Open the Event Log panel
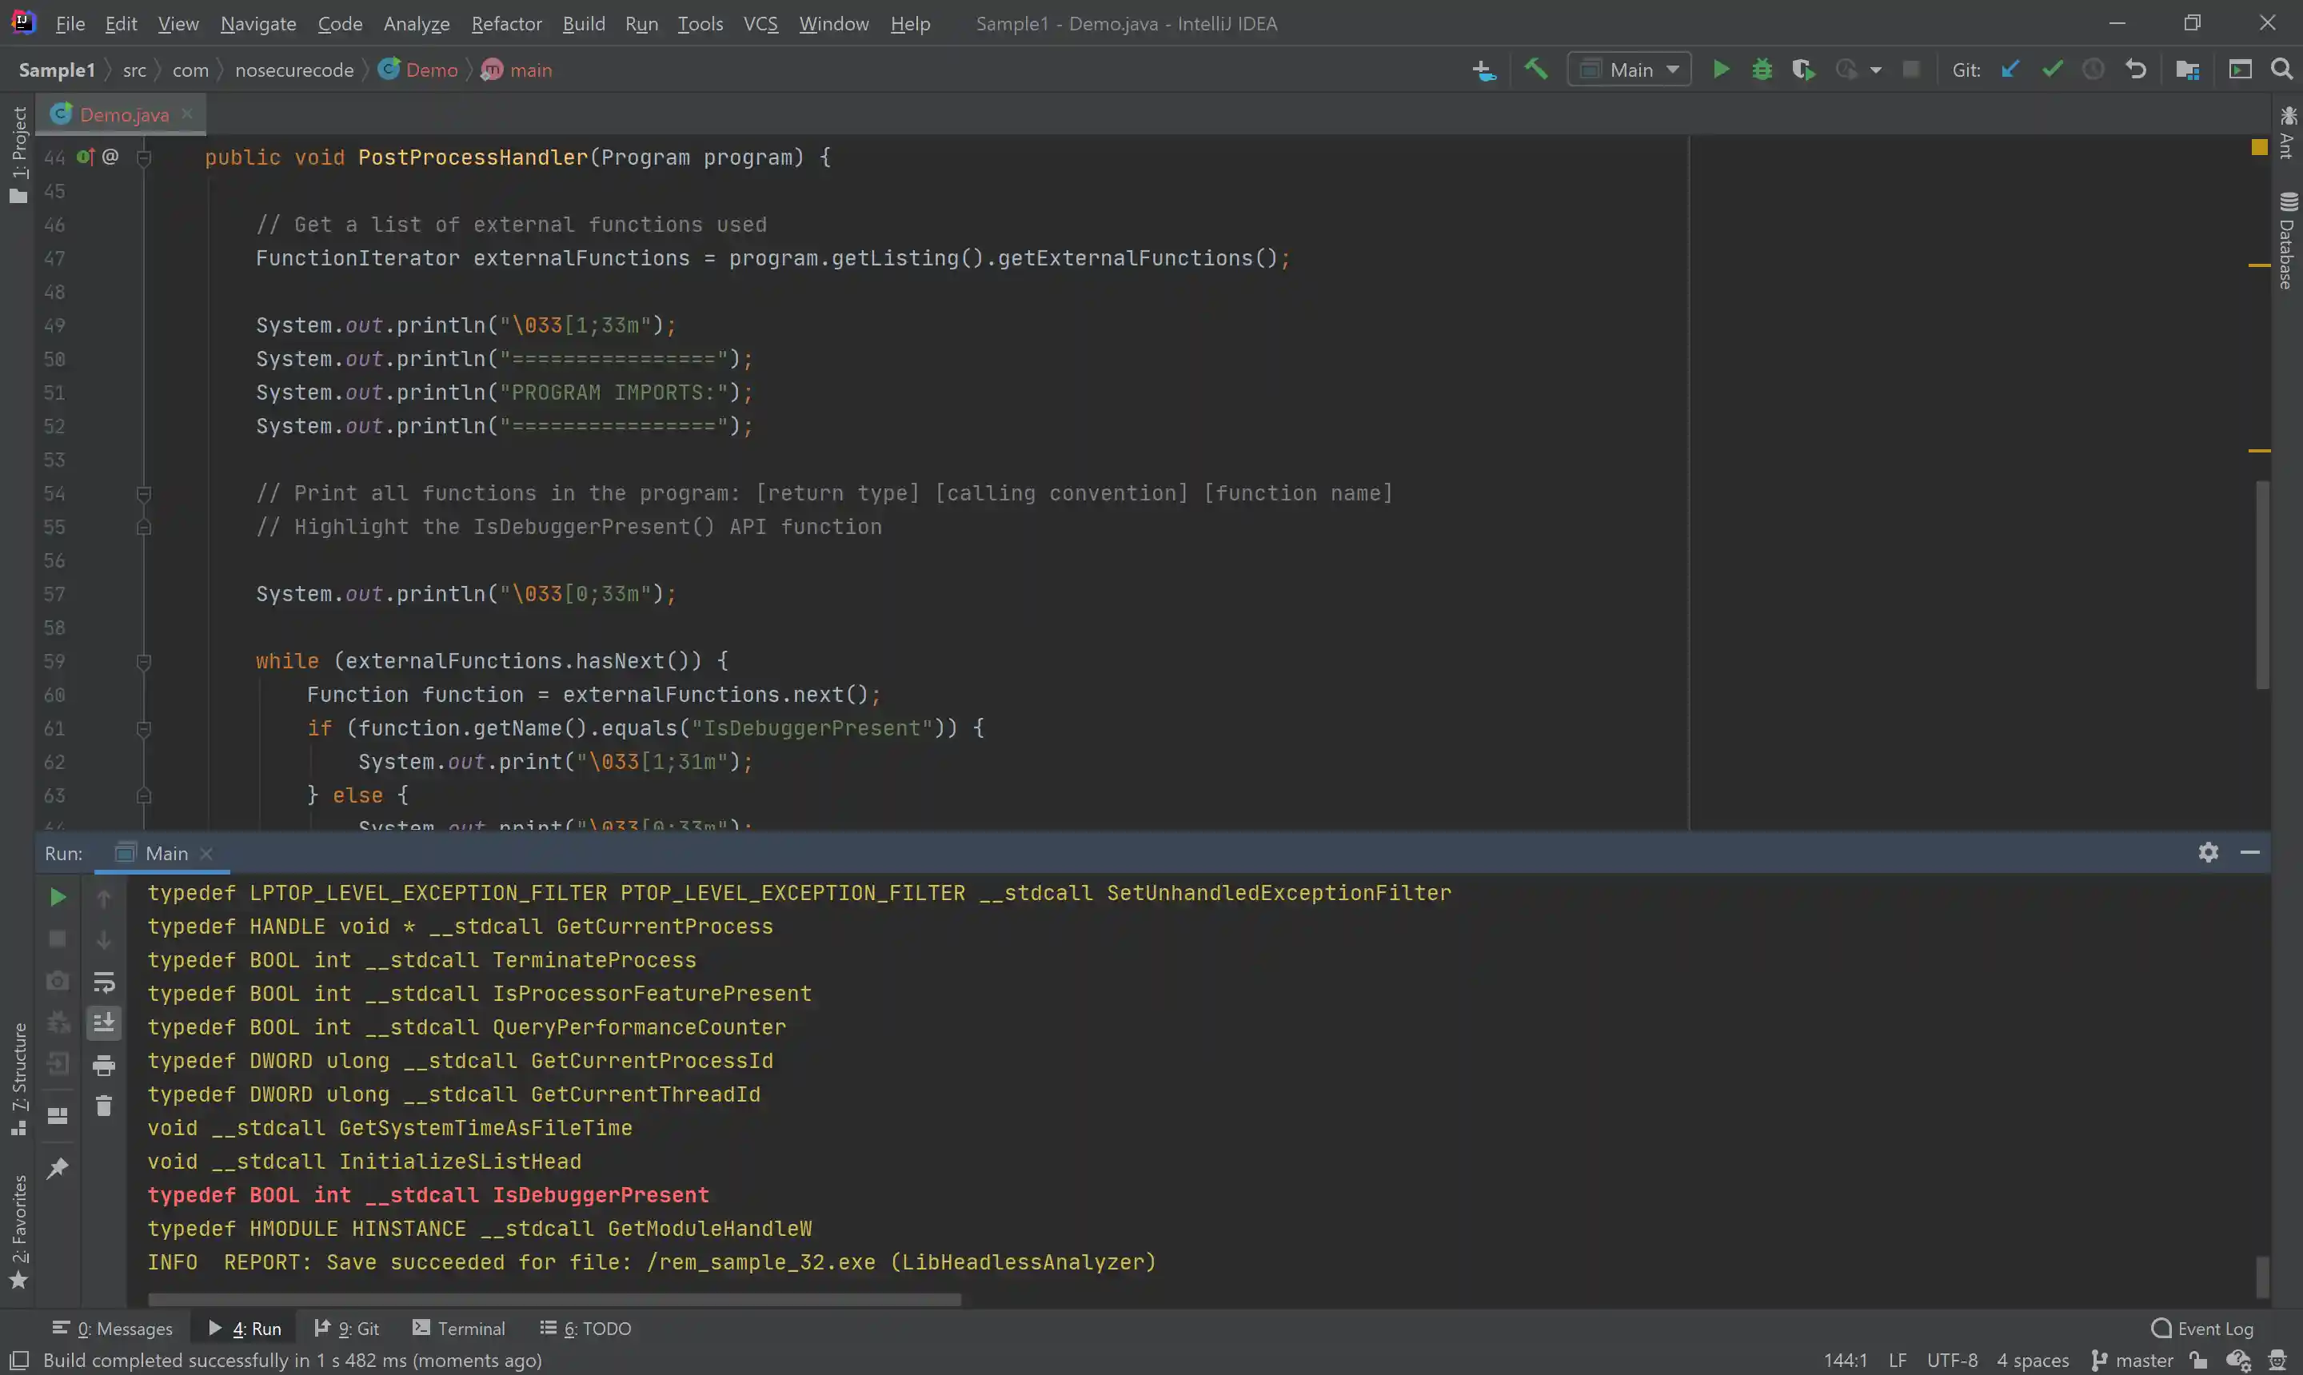This screenshot has height=1375, width=2303. (2202, 1328)
